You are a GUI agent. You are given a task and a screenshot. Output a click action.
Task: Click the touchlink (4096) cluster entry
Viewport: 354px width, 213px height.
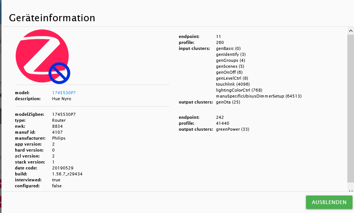(x=233, y=84)
